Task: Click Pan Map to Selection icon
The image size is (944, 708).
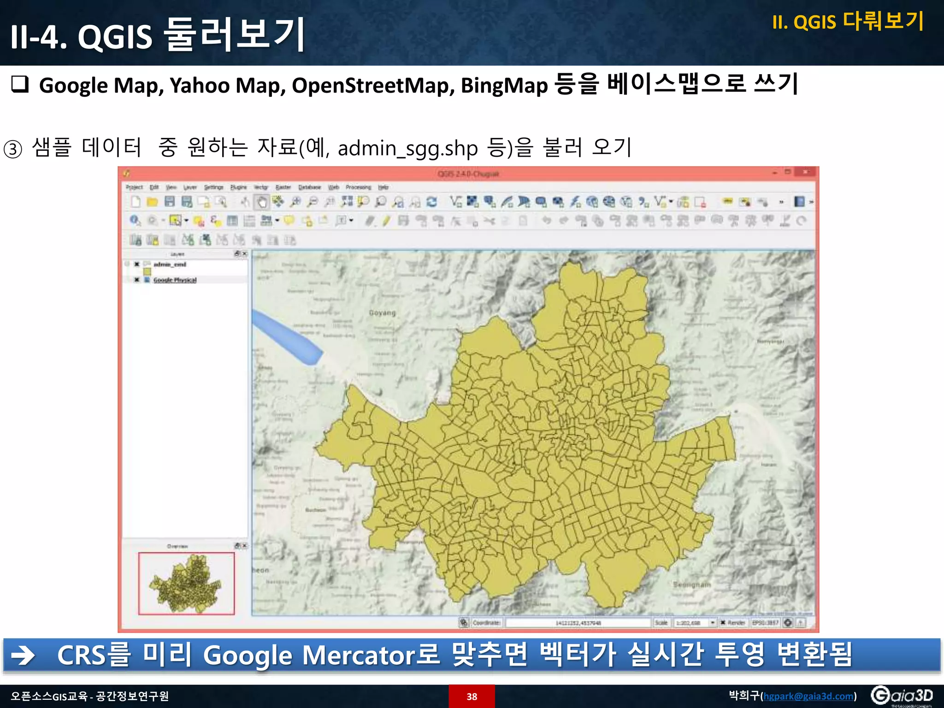Action: click(278, 201)
